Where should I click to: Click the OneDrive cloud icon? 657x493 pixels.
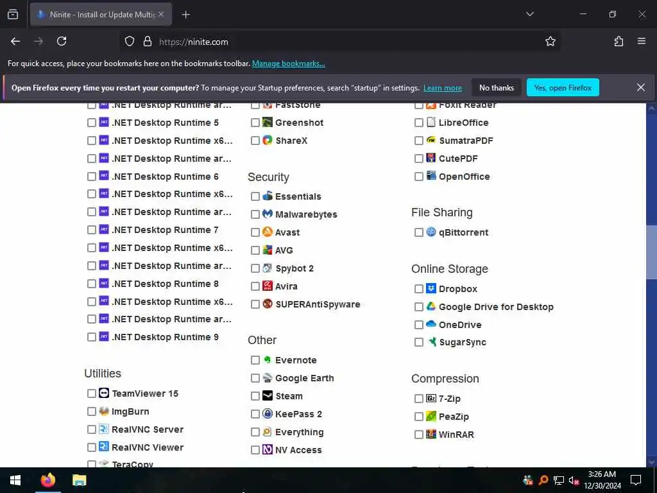[x=431, y=324]
